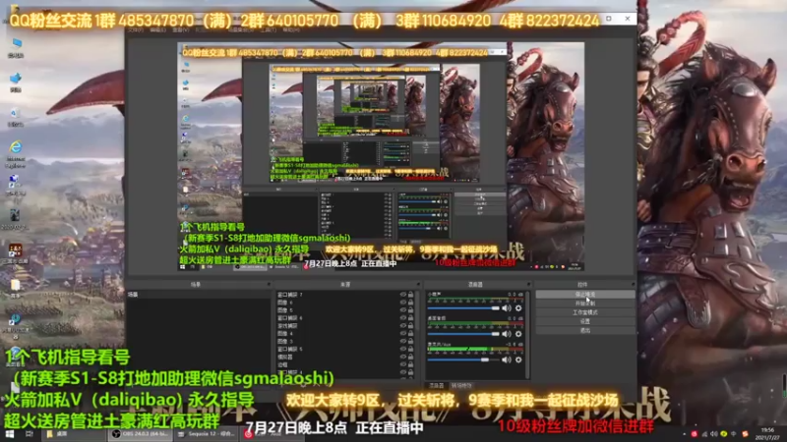Lock the 图像 3 source
Viewport: 787px width, 442px height.
(410, 341)
